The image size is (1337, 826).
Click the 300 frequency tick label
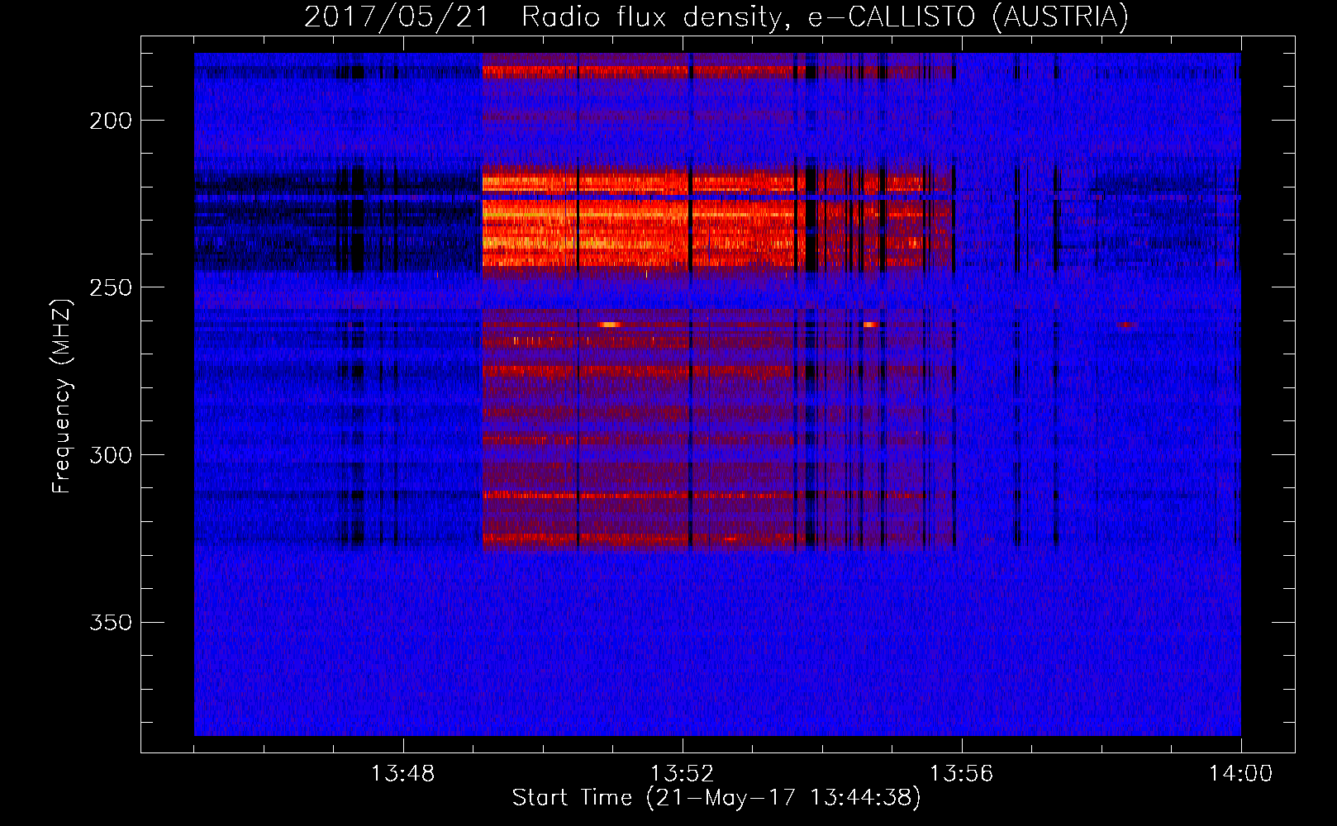(111, 455)
